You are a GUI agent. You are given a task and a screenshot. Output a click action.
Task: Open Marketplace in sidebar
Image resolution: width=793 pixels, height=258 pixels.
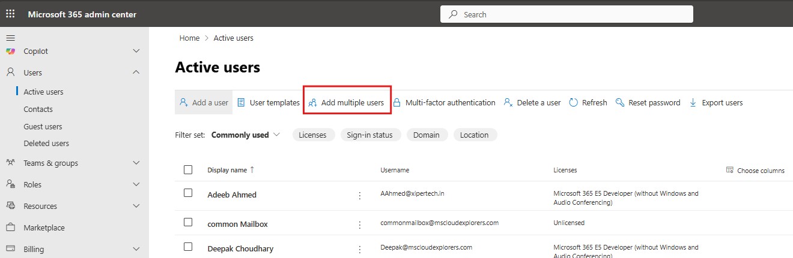[x=44, y=227]
